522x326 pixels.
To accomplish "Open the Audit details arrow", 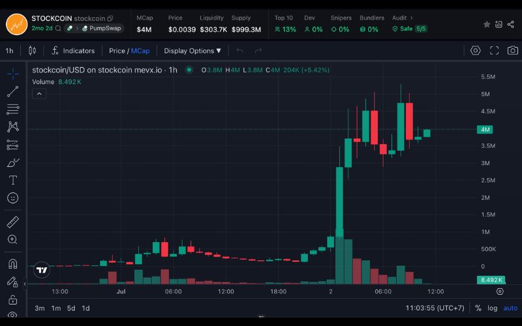I will tap(412, 18).
